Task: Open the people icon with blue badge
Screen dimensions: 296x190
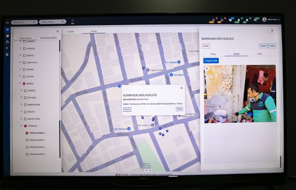Action: click(x=230, y=20)
